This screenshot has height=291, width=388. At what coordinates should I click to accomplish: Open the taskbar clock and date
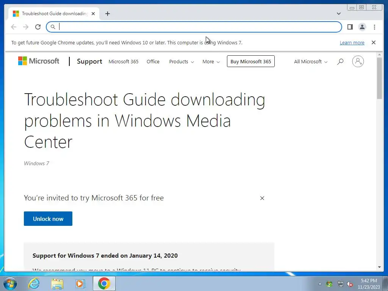click(x=369, y=284)
